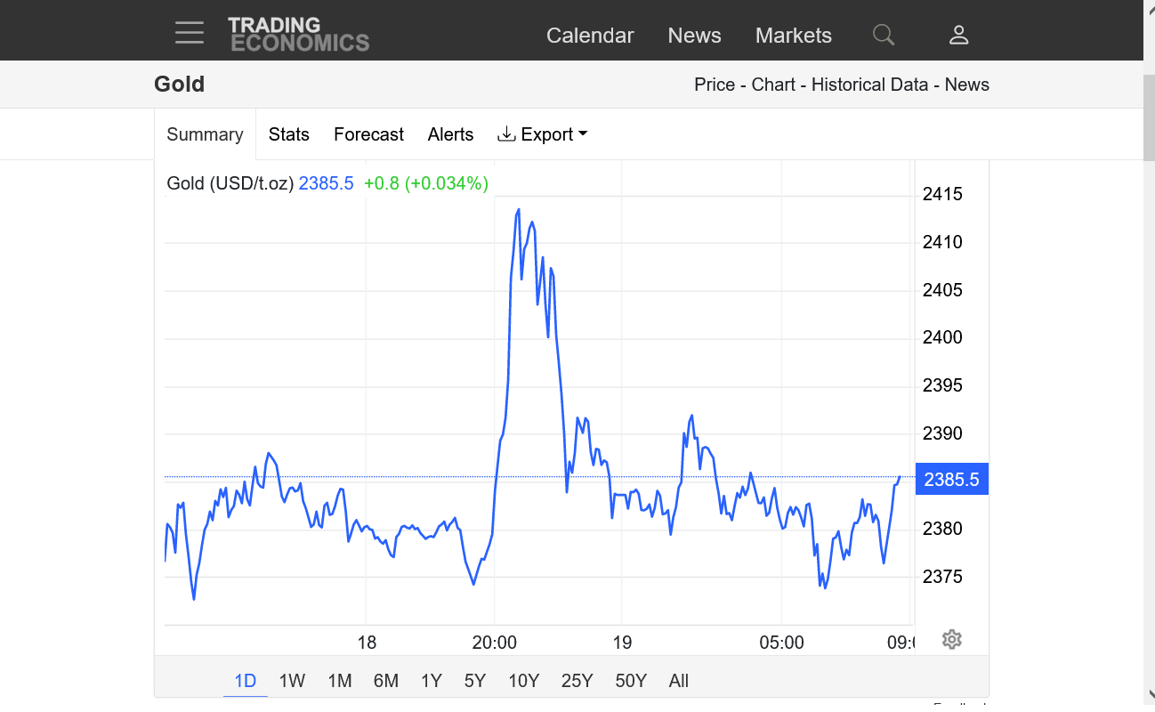Click the 20:00 time axis label

495,643
